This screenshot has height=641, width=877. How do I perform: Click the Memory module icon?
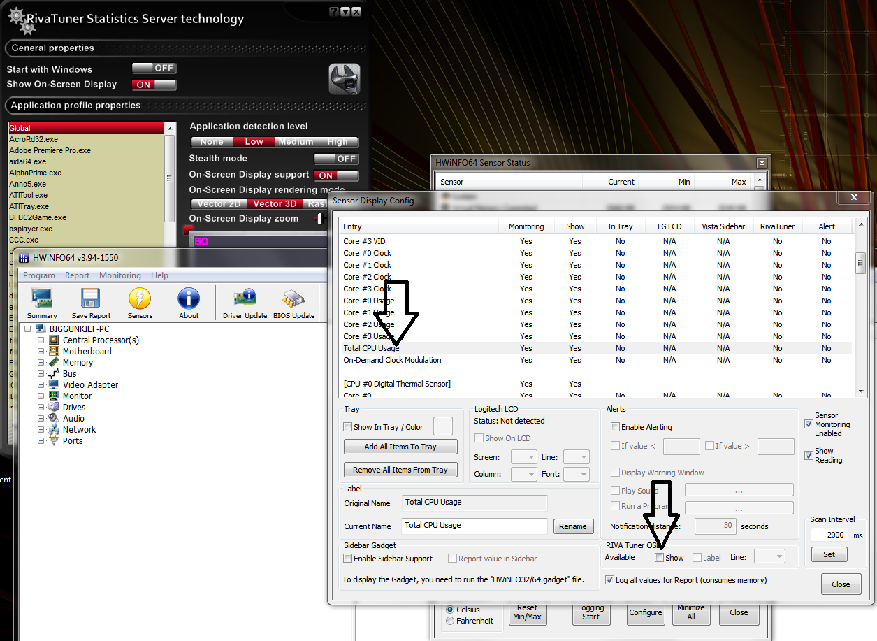54,363
